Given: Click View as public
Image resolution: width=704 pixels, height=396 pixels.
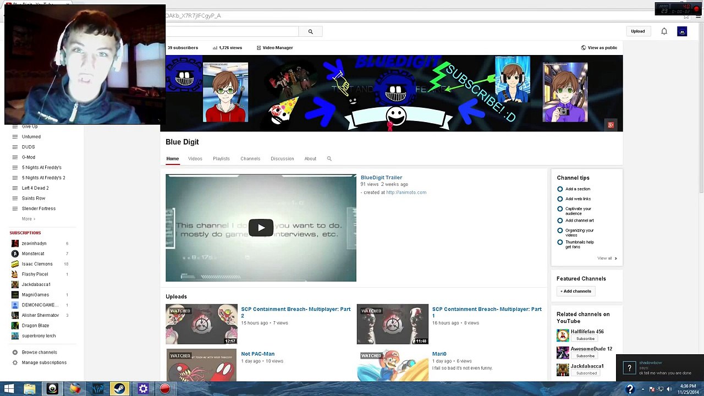Looking at the screenshot, I should click(x=599, y=48).
